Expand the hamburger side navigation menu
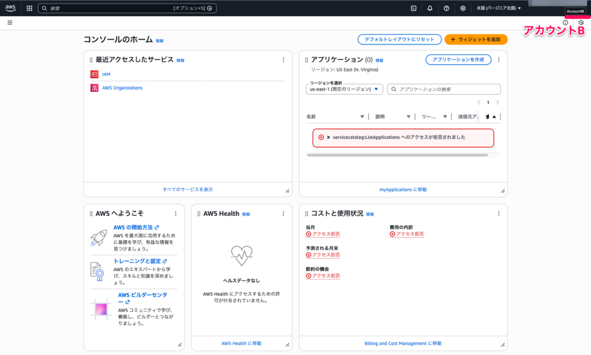The width and height of the screenshot is (591, 355). point(10,23)
